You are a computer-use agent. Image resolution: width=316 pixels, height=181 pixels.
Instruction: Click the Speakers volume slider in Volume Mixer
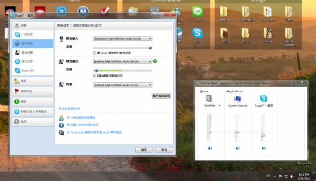[209, 132]
